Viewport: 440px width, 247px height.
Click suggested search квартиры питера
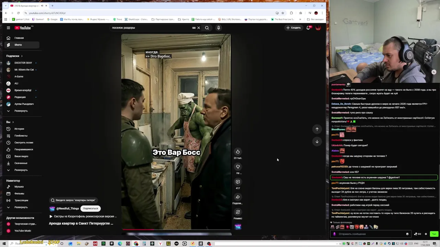(x=73, y=200)
